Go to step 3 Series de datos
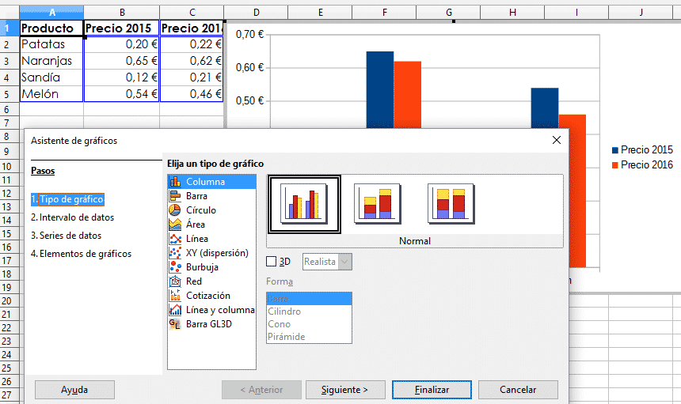The height and width of the screenshot is (404, 681). (x=66, y=236)
